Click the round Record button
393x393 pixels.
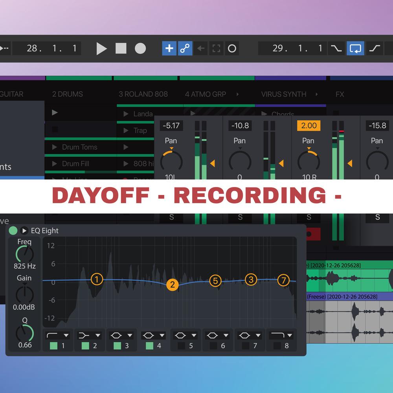[140, 48]
